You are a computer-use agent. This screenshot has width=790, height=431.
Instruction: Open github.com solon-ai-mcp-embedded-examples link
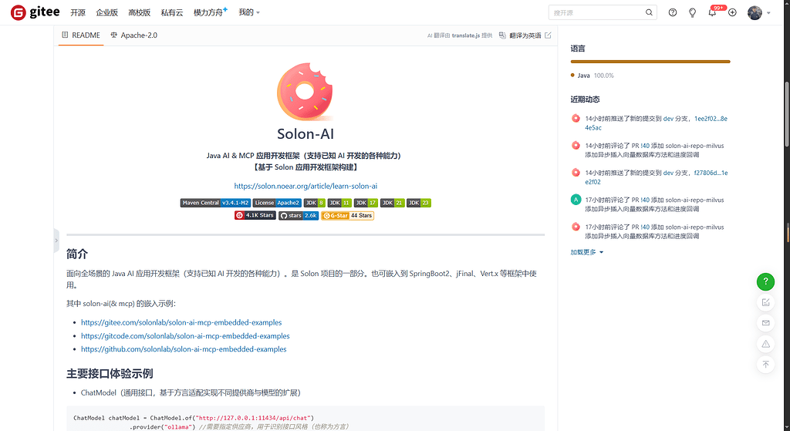pos(184,349)
